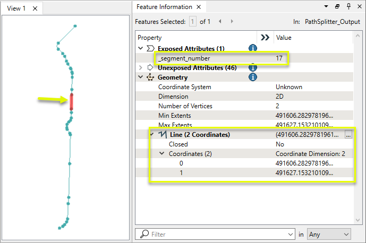Collapse the Exposed Attributes group
Viewport: 366px width, 243px height.
pos(141,48)
